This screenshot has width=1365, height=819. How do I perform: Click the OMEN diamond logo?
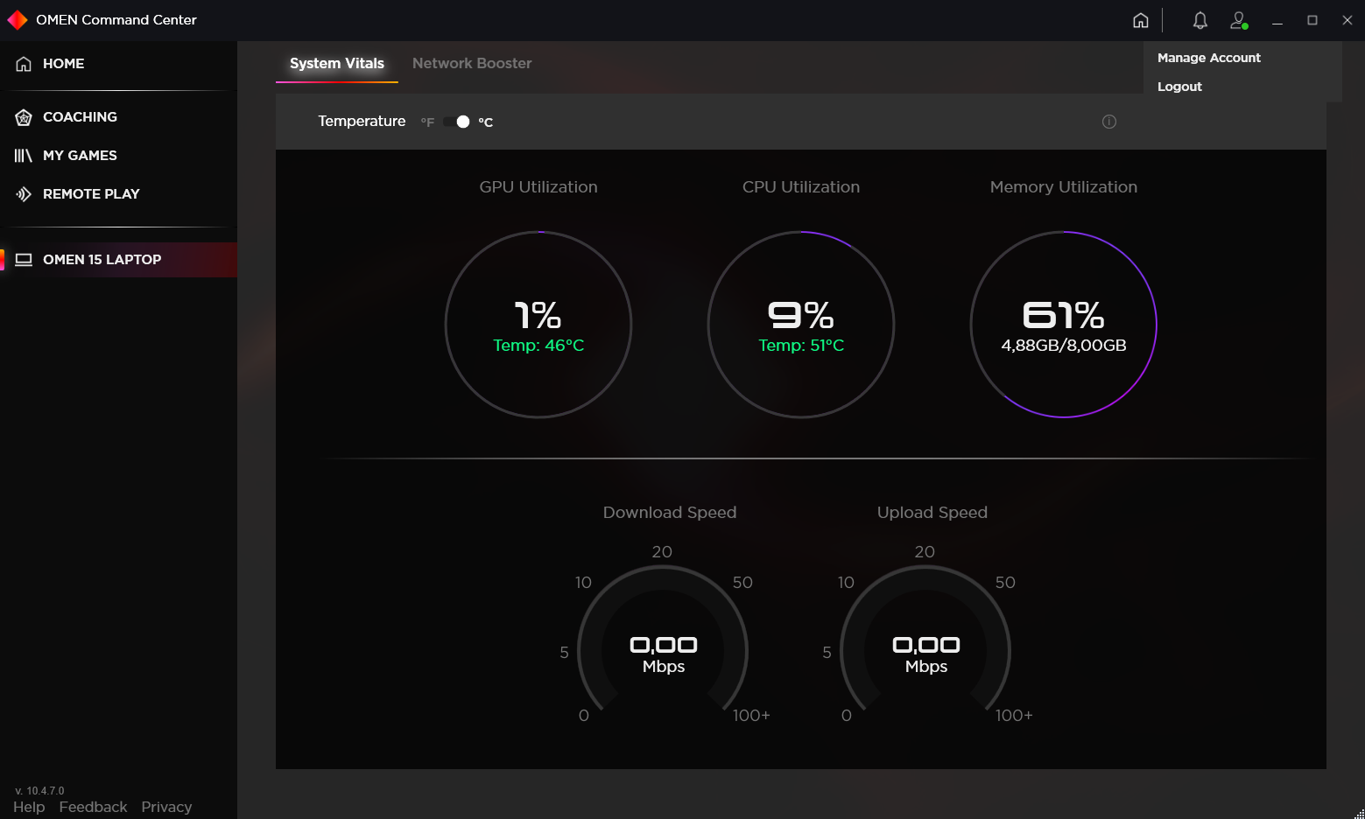tap(17, 18)
